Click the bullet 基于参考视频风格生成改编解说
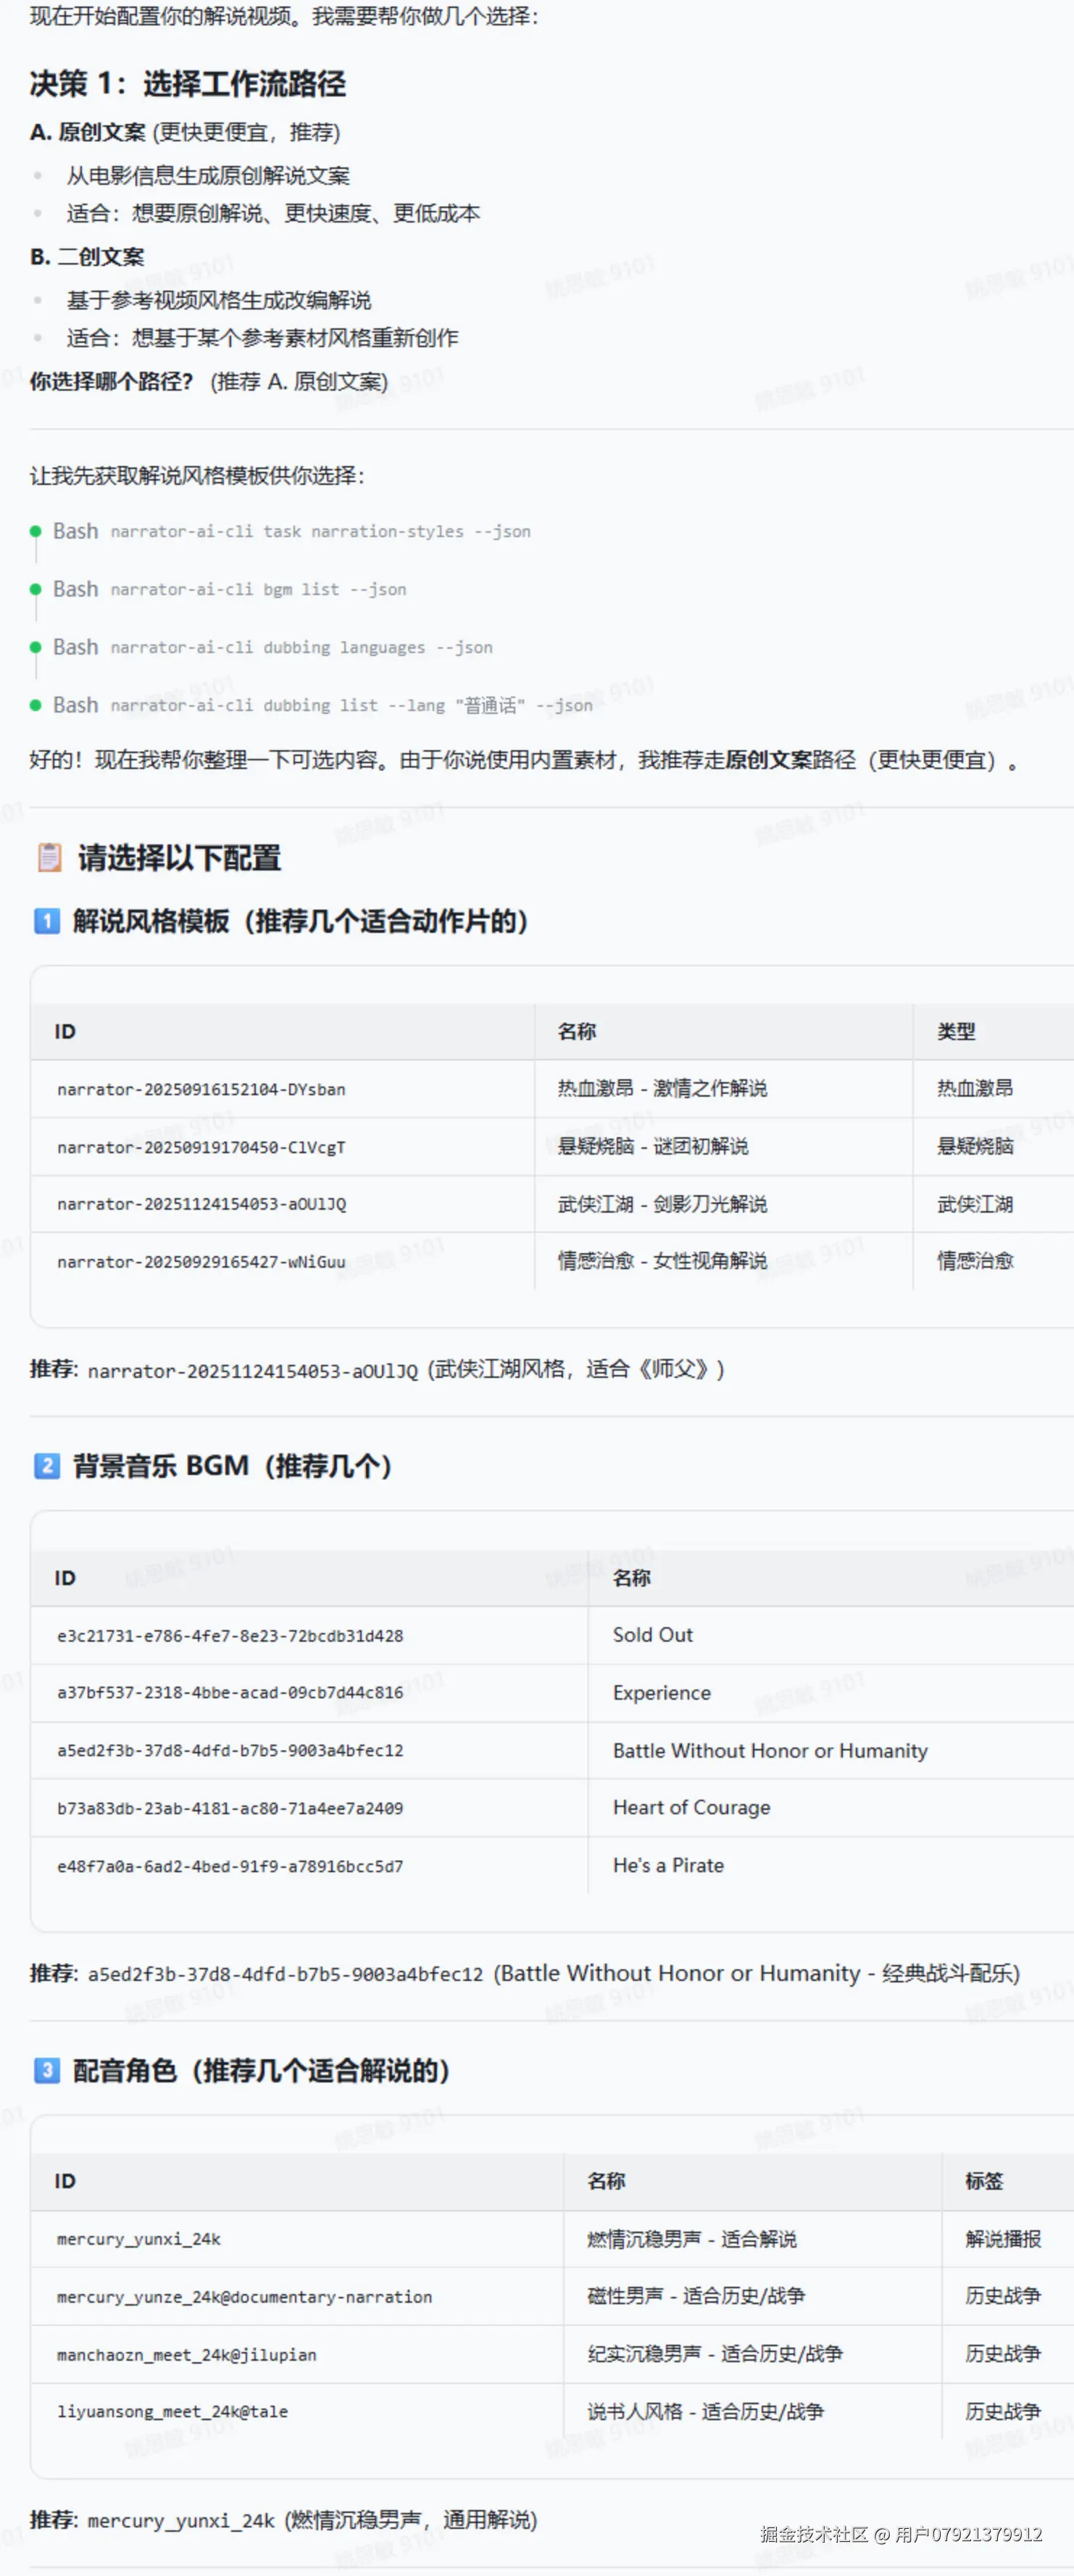This screenshot has height=2576, width=1074. pos(219,300)
